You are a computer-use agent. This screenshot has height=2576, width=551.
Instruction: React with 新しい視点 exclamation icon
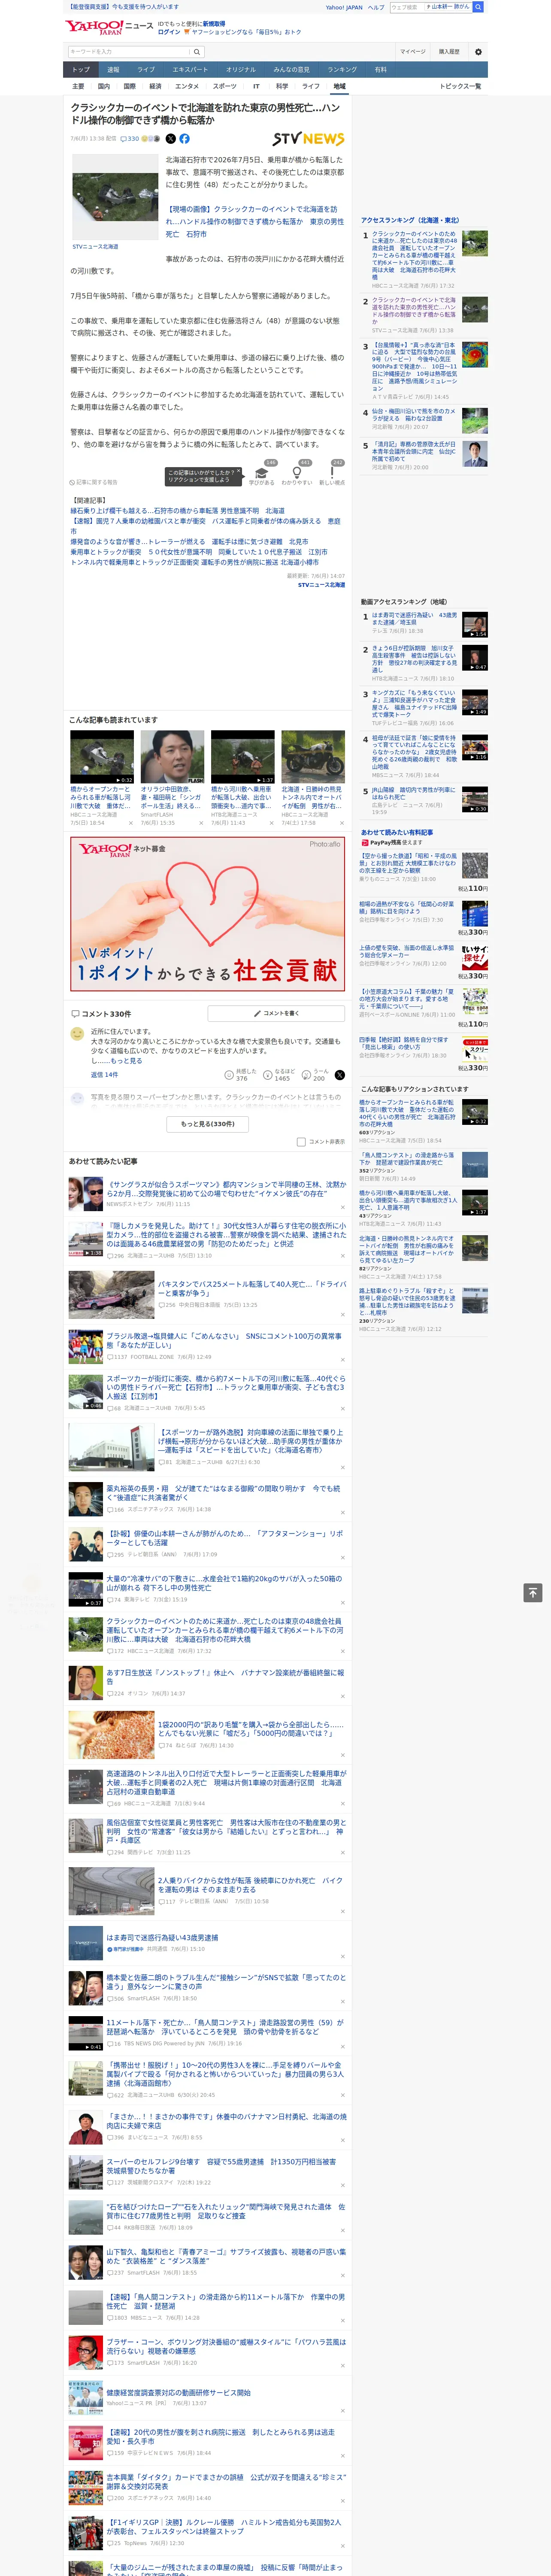(x=332, y=474)
